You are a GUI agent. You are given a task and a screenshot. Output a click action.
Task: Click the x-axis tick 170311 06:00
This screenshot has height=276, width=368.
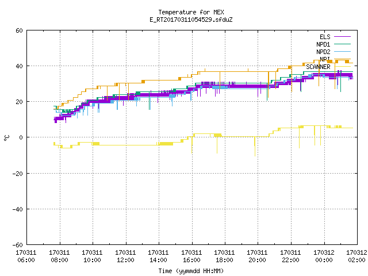[x=26, y=256]
